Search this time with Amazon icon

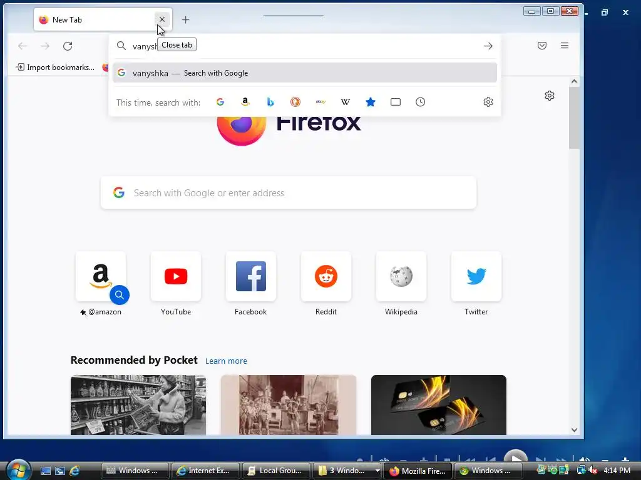(x=245, y=102)
